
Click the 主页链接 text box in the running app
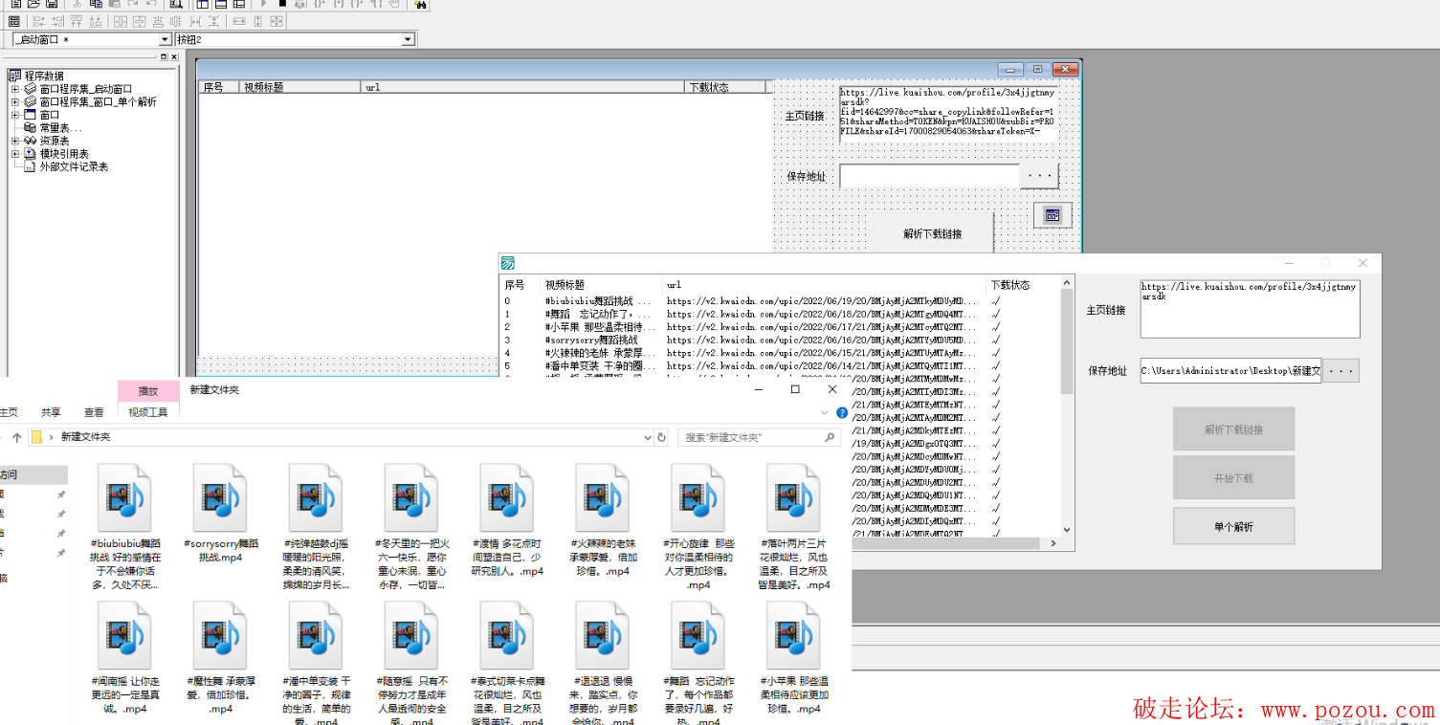coord(1250,309)
